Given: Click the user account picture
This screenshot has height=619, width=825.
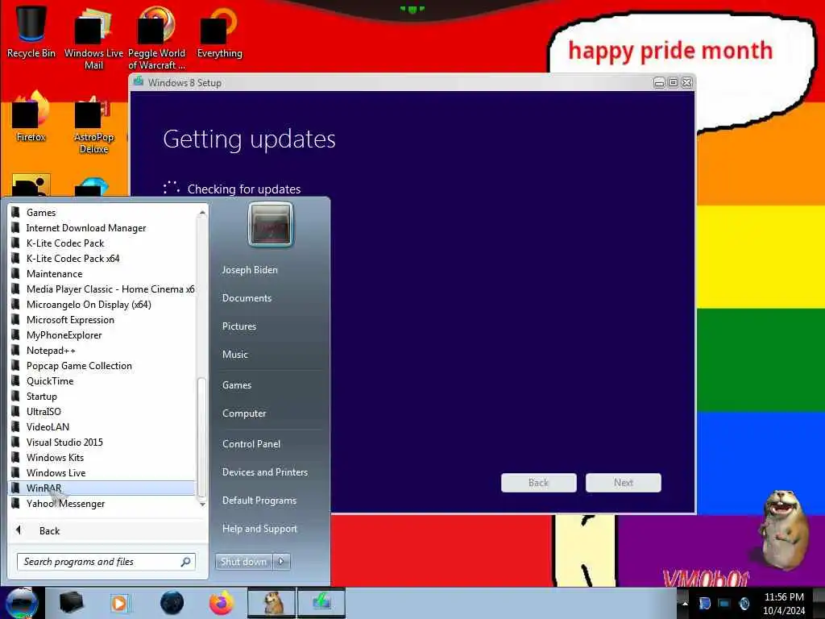Looking at the screenshot, I should [271, 225].
